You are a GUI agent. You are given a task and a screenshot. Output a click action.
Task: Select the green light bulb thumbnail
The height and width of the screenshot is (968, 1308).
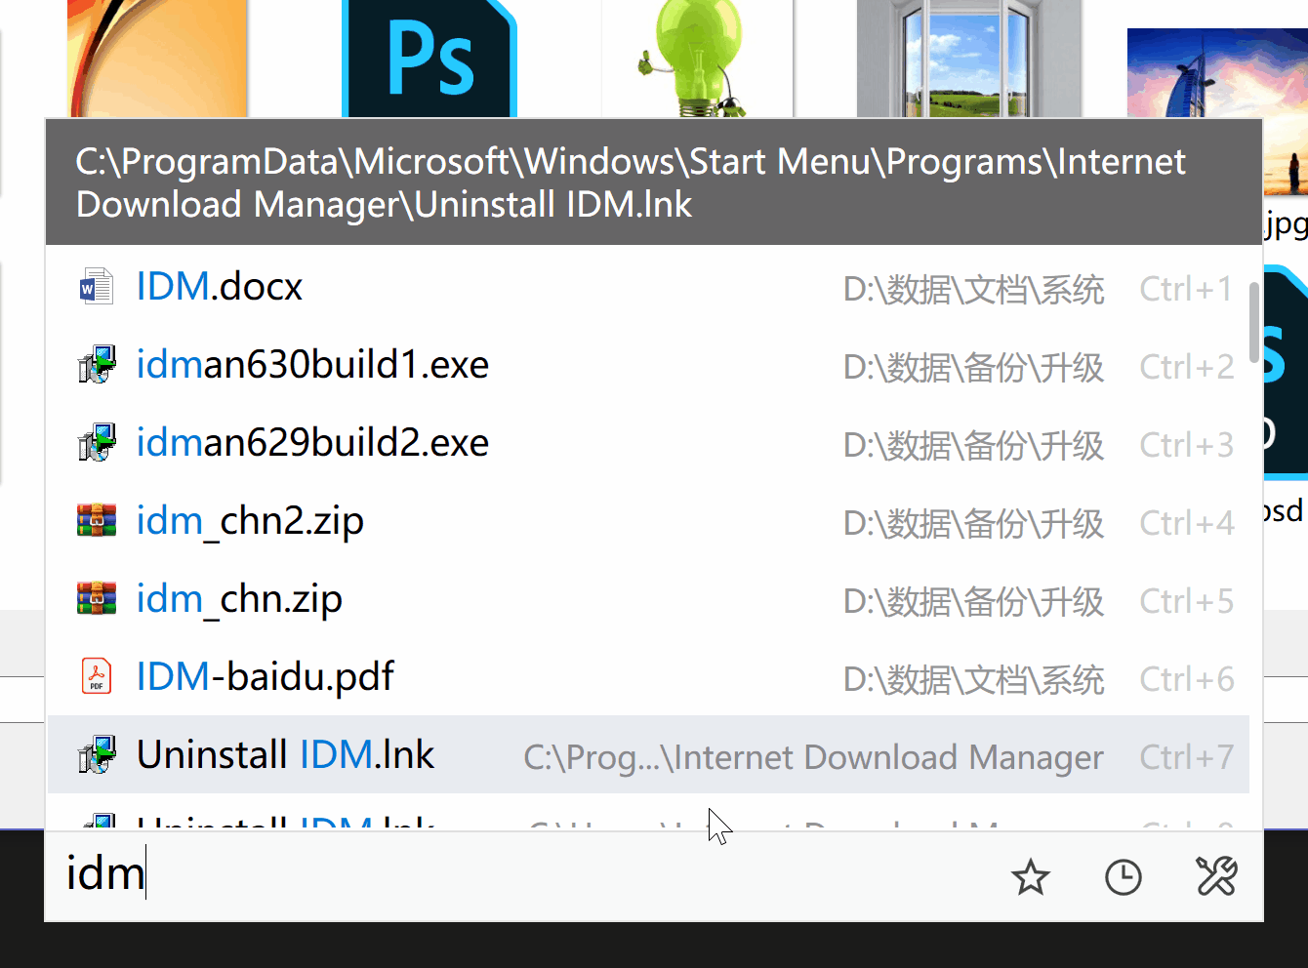[x=696, y=59]
